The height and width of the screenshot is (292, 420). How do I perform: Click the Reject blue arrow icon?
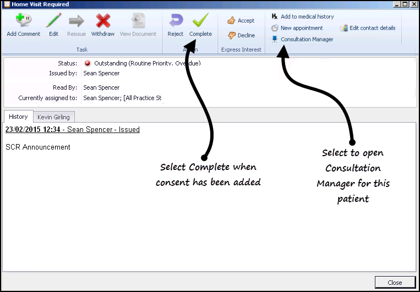(x=175, y=21)
